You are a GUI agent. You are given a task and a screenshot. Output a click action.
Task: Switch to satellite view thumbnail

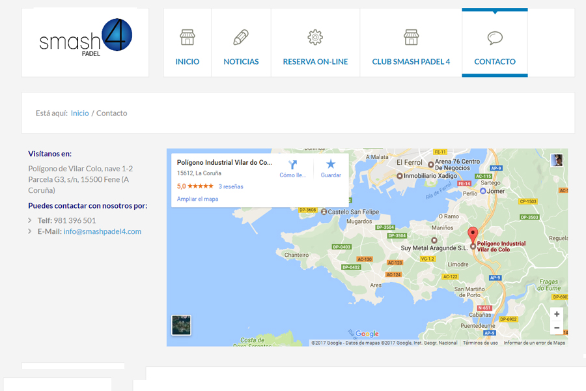pyautogui.click(x=181, y=325)
